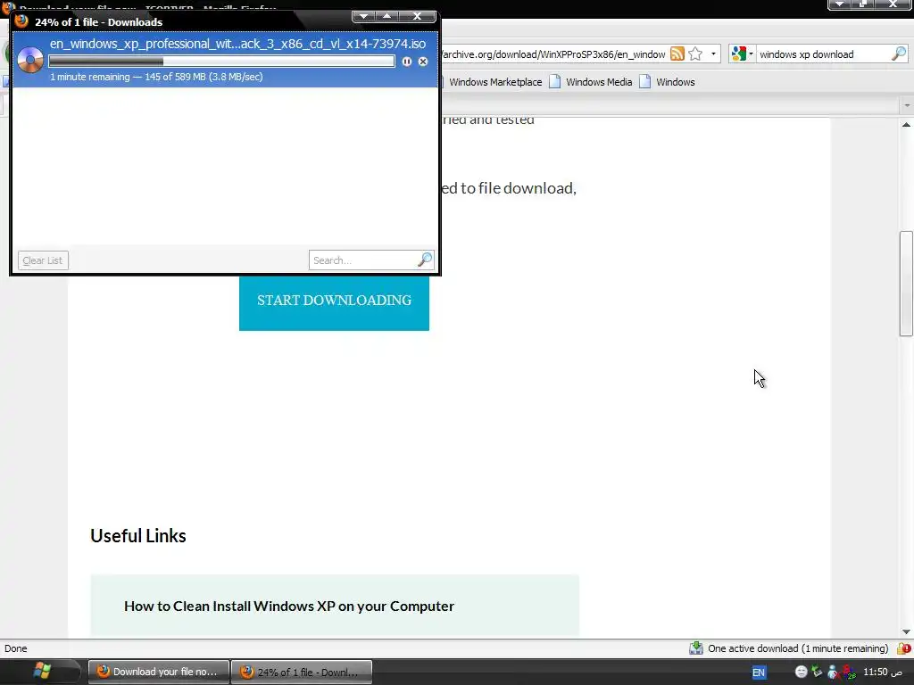Click the white face tray icon
914x685 pixels.
click(801, 672)
